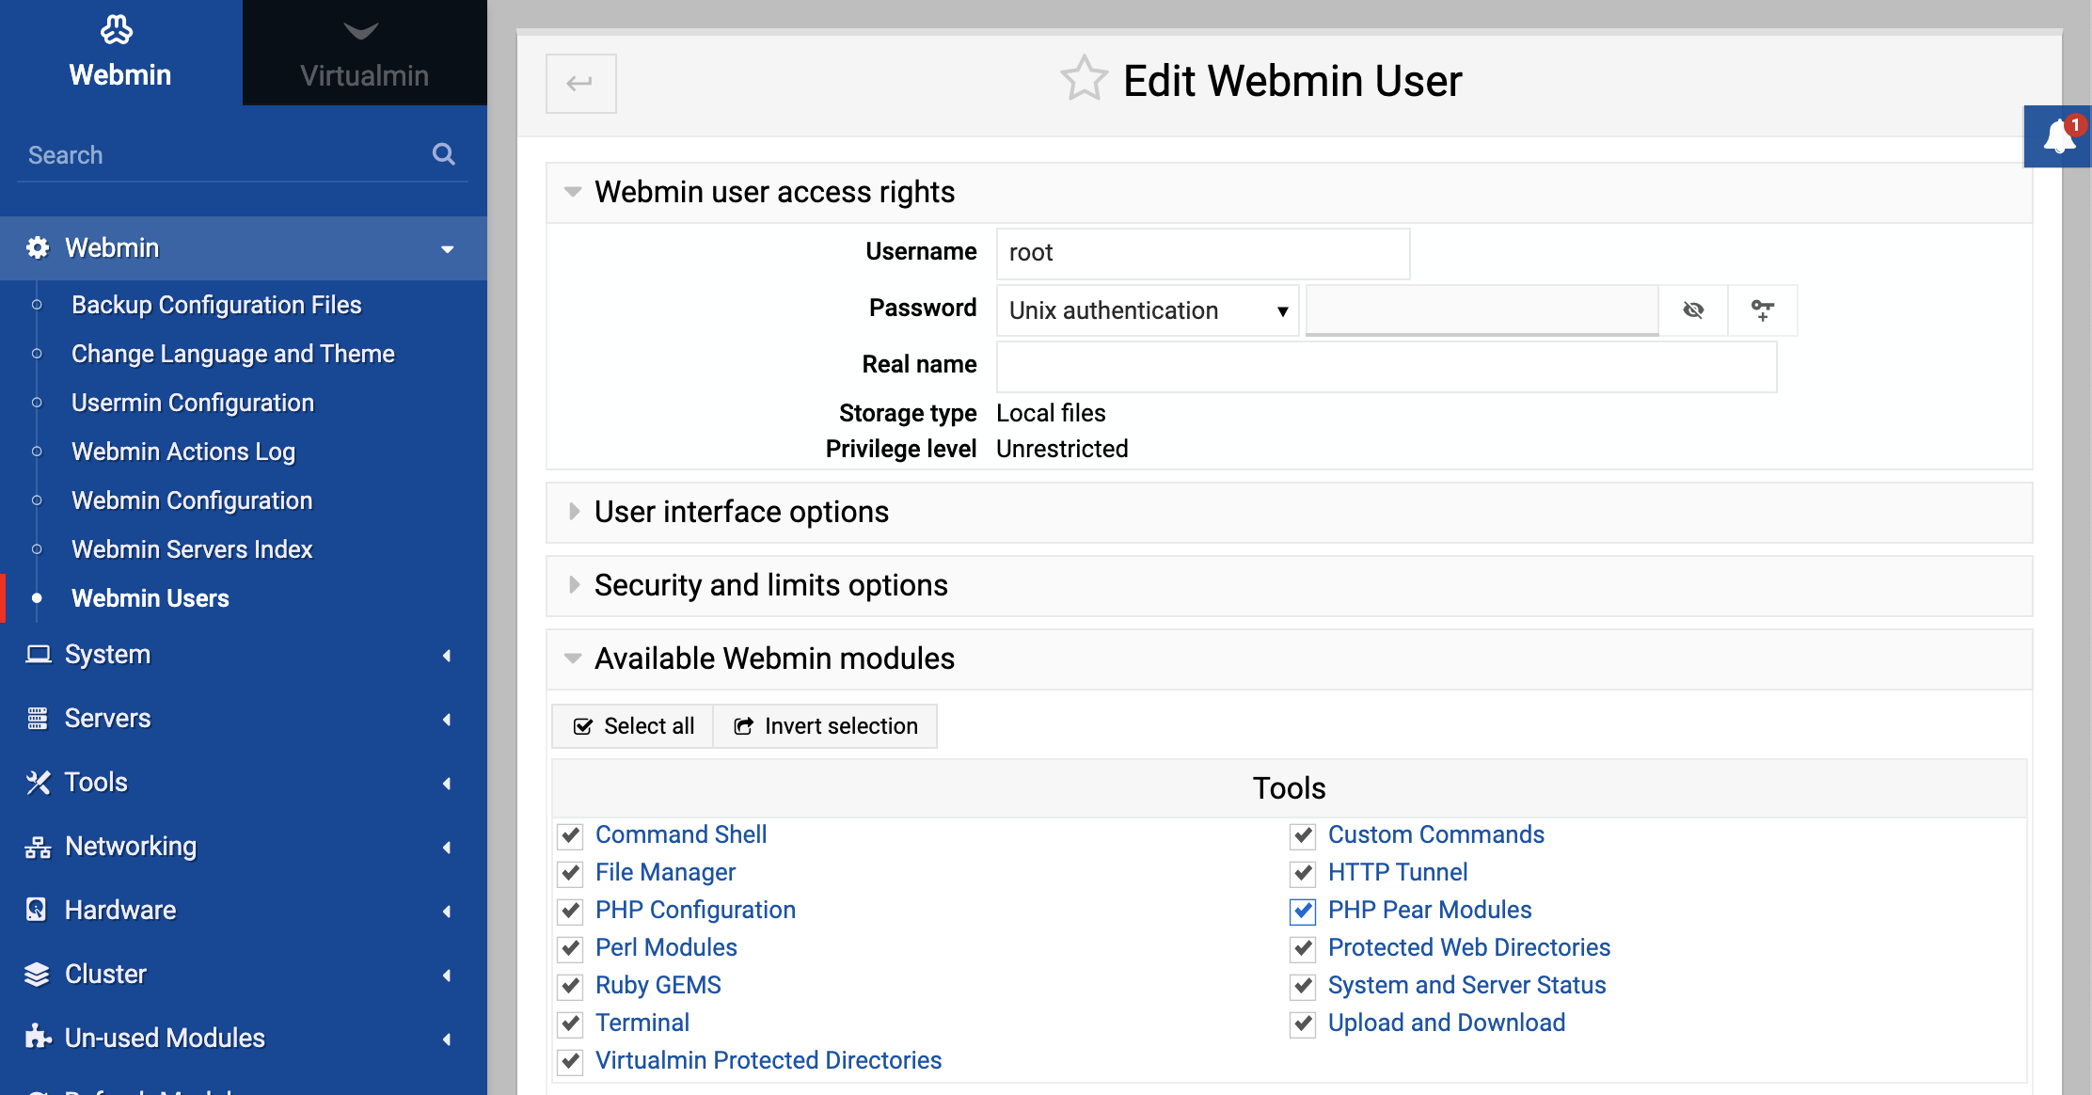Click the generate password key icon
Image resolution: width=2092 pixels, height=1095 pixels.
(1763, 310)
